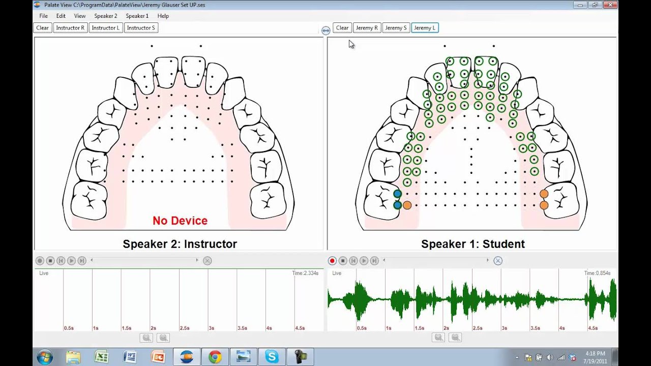Select the Instructor L preset
This screenshot has height=366, width=651.
(106, 28)
